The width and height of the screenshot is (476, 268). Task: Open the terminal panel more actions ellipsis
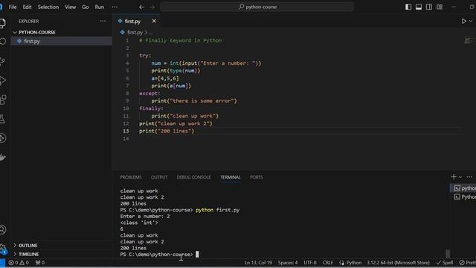point(469,177)
